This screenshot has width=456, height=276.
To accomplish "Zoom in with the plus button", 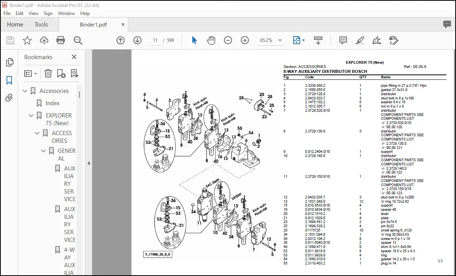I will [x=245, y=40].
